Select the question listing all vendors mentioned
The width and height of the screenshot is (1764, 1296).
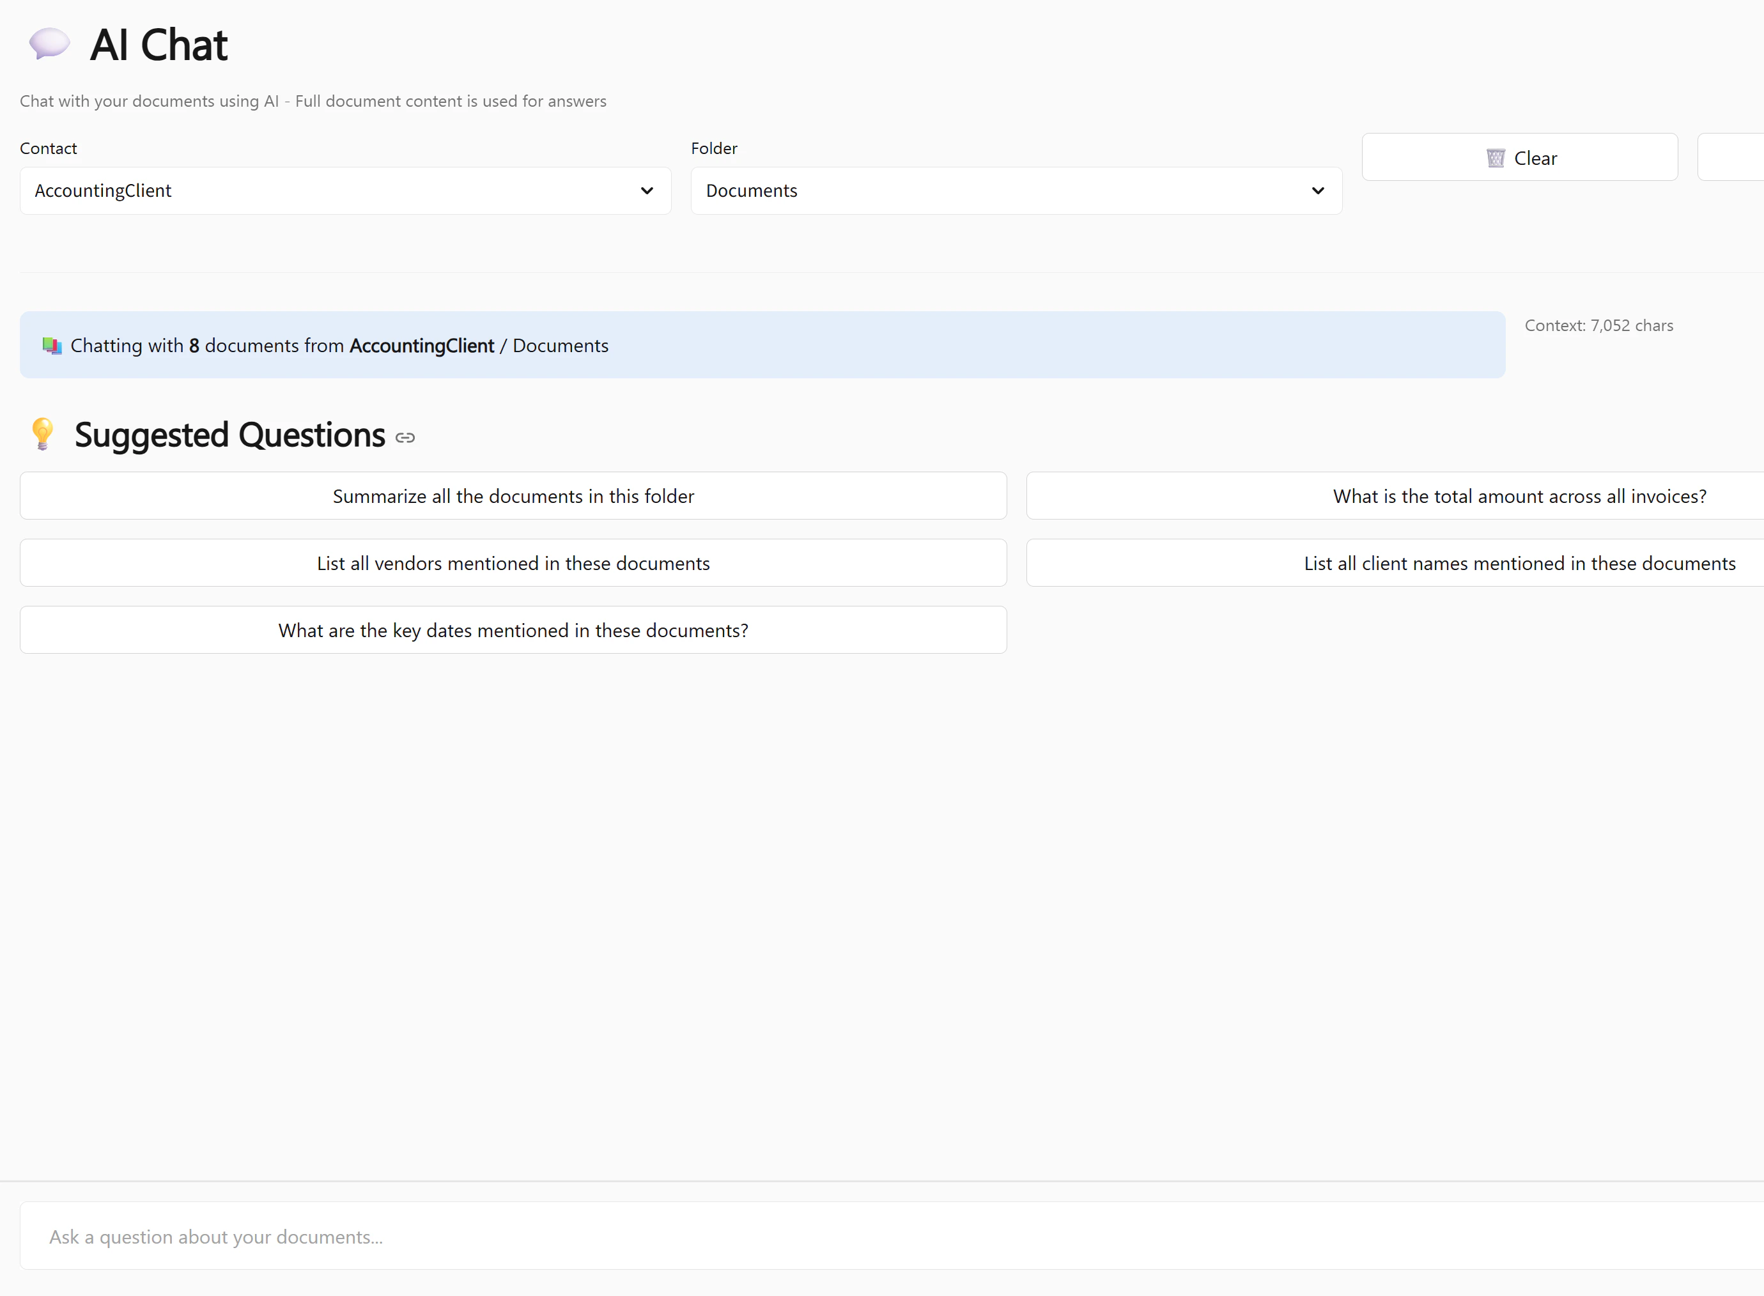513,562
